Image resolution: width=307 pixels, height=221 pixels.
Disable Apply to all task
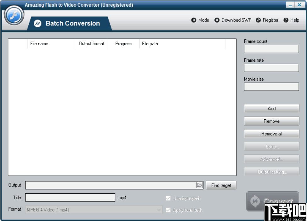(168, 210)
